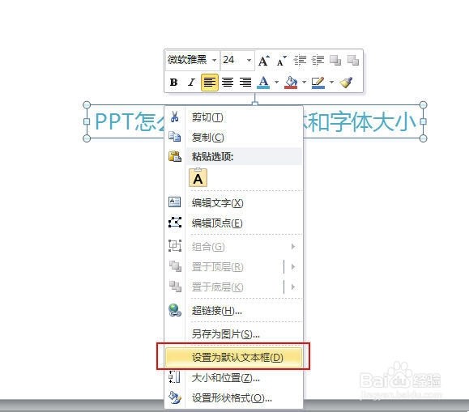Click the Send Backward icon in mini toolbar

click(x=353, y=61)
